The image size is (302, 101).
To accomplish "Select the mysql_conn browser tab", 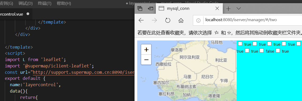I will click(x=189, y=8).
